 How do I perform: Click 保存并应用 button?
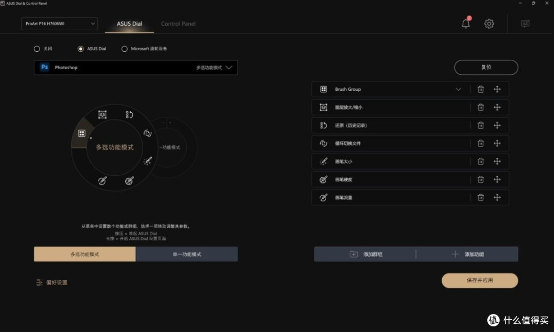click(480, 280)
